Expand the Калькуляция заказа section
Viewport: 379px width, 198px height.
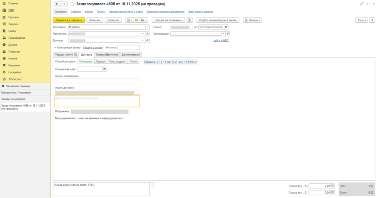pos(67,48)
